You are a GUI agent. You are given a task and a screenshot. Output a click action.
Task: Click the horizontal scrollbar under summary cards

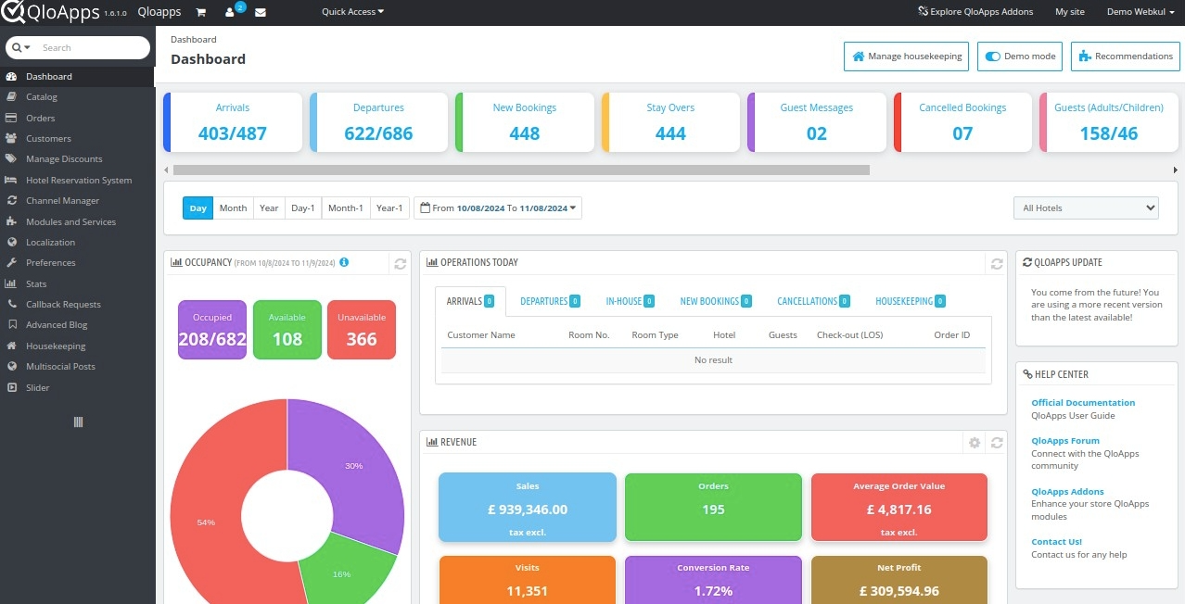(x=521, y=170)
